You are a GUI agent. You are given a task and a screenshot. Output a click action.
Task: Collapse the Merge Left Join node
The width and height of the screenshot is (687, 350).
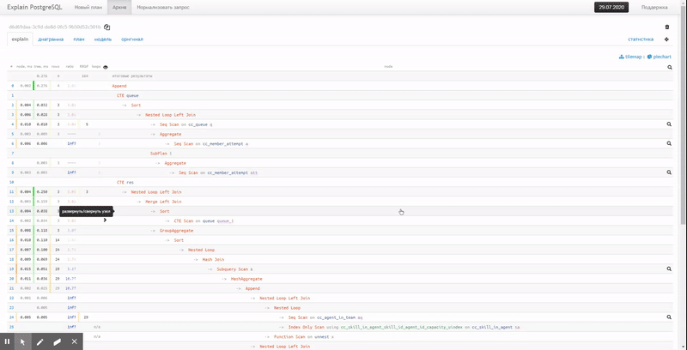click(x=141, y=202)
